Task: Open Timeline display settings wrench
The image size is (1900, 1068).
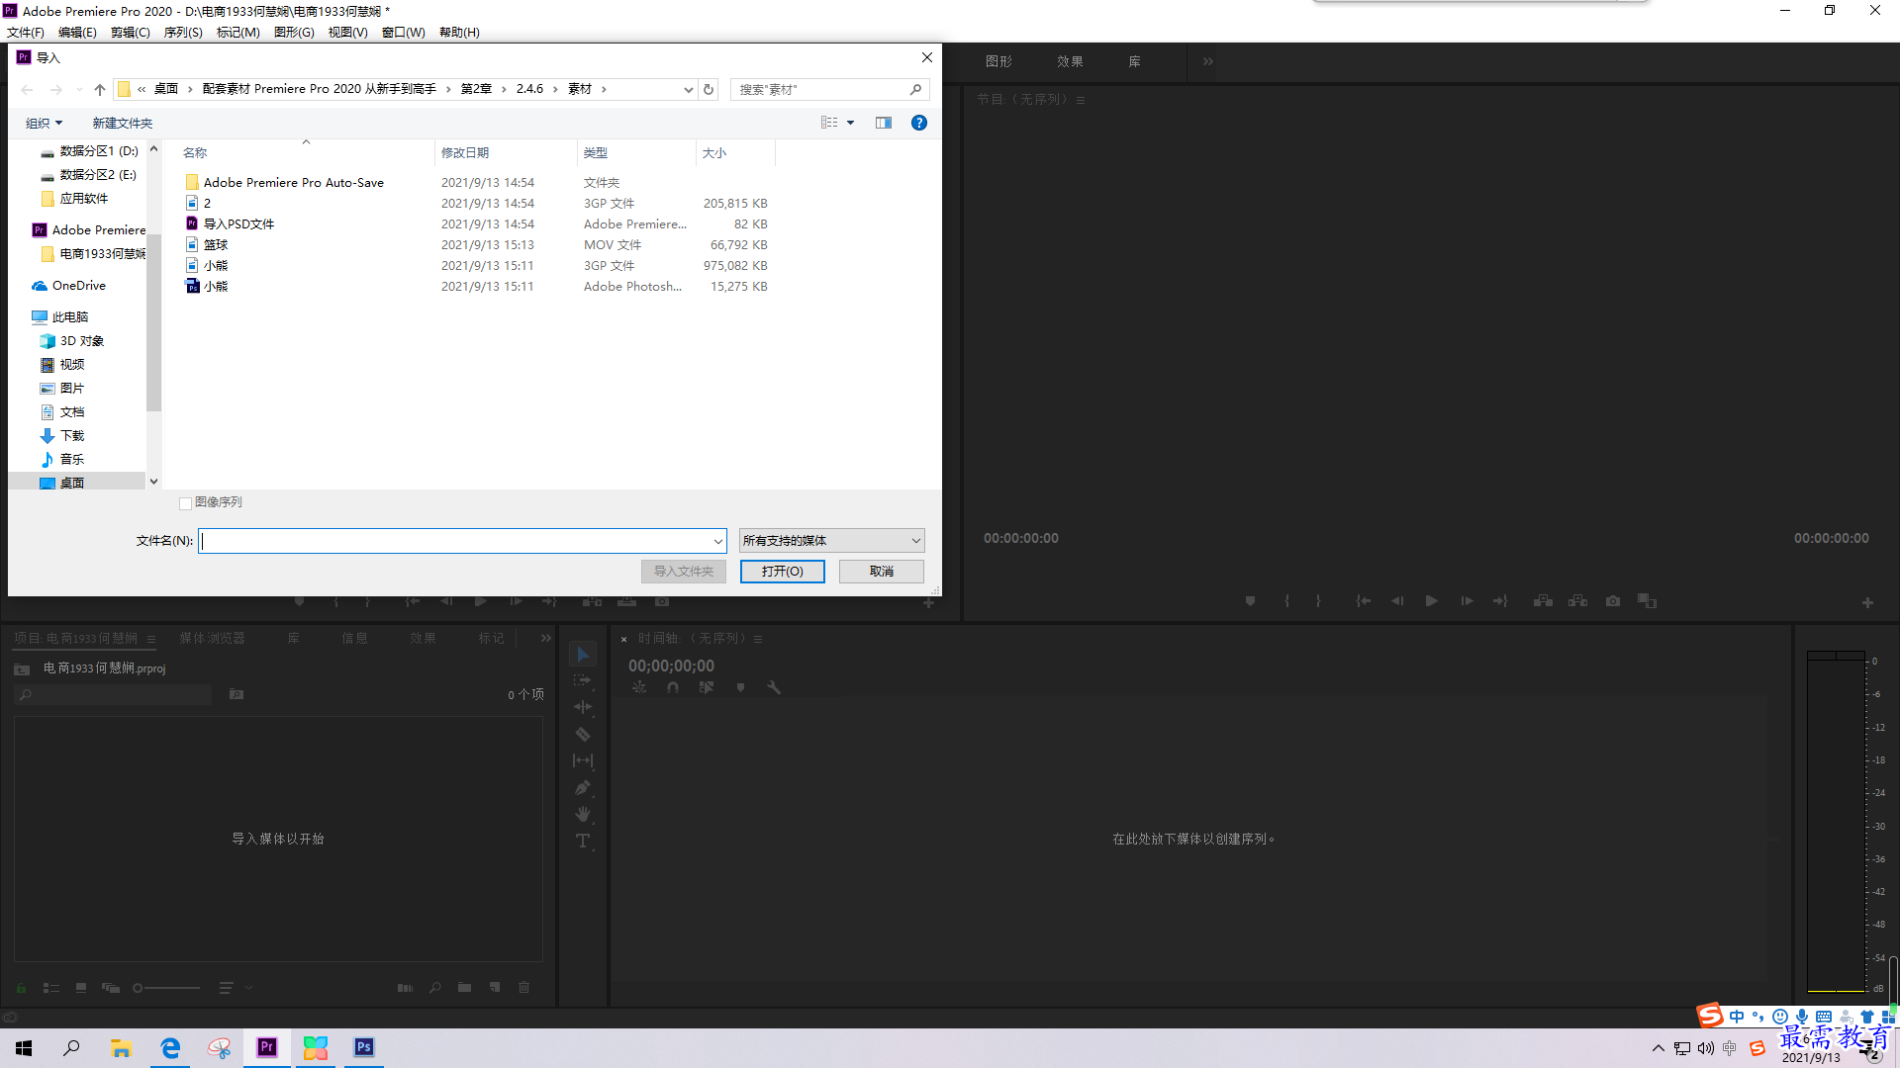Action: pyautogui.click(x=774, y=687)
